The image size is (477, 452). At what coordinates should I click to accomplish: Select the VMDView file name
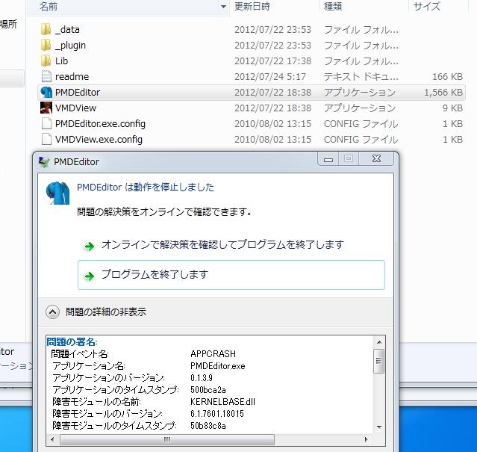coord(75,108)
